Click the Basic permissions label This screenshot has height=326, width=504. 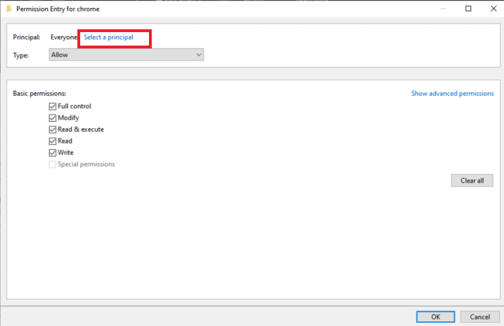pyautogui.click(x=39, y=93)
